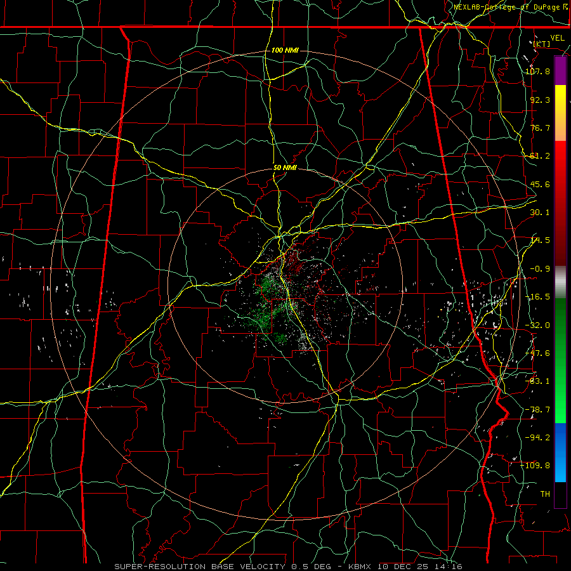Click the -47.6 value on velocity scale
Viewport: 571px width, 571px height.
(537, 353)
